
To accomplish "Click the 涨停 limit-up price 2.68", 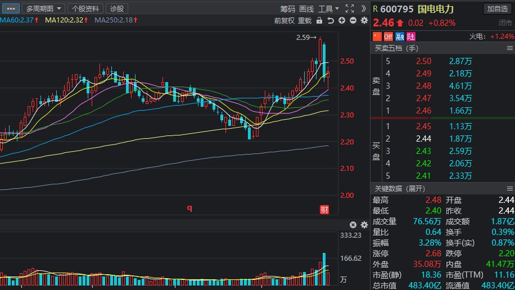I will (x=433, y=253).
